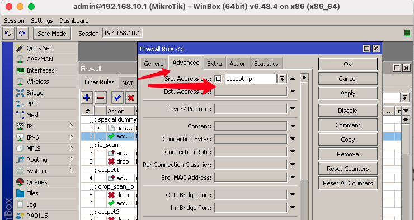Open the Settings menu
Image resolution: width=414 pixels, height=220 pixels.
[42, 21]
